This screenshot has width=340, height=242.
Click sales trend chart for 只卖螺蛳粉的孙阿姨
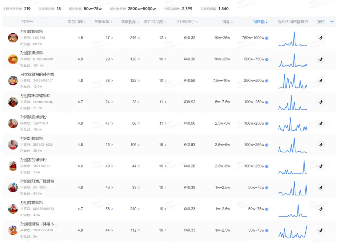pos(293,81)
